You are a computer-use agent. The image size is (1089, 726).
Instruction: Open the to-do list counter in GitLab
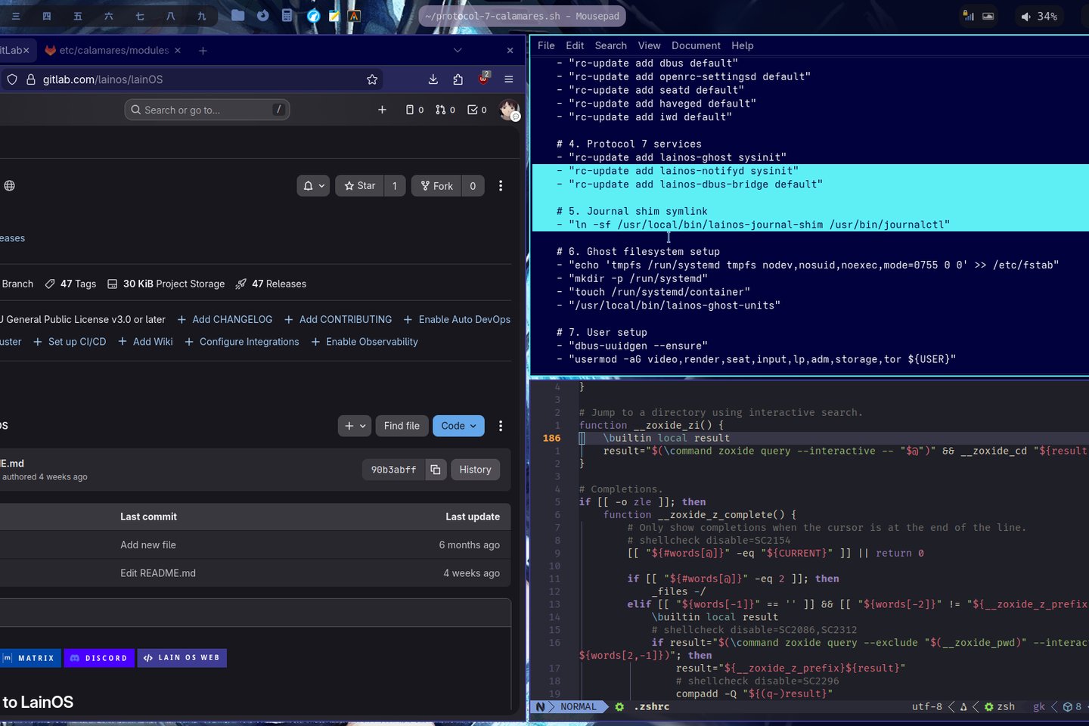(476, 110)
